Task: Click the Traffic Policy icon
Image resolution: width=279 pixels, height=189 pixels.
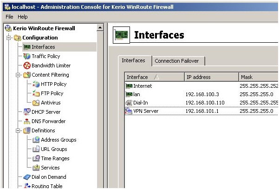Action: pos(27,56)
